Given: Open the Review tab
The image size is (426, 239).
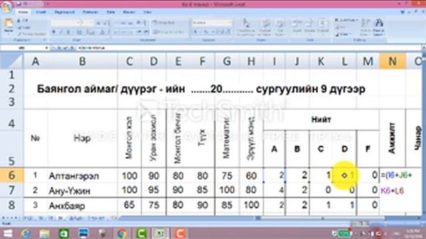Looking at the screenshot, I should coord(128,12).
